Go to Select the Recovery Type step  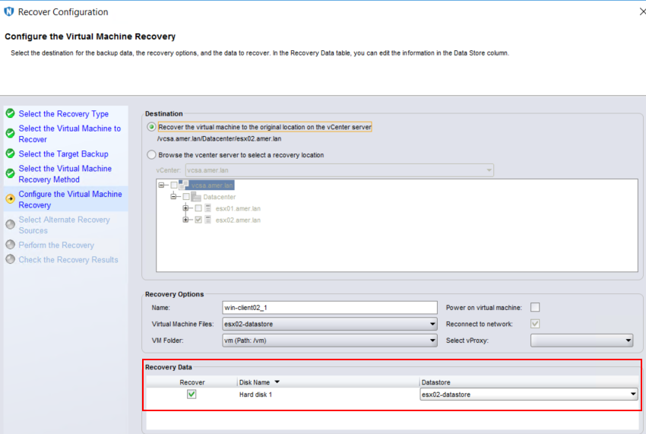pos(63,114)
